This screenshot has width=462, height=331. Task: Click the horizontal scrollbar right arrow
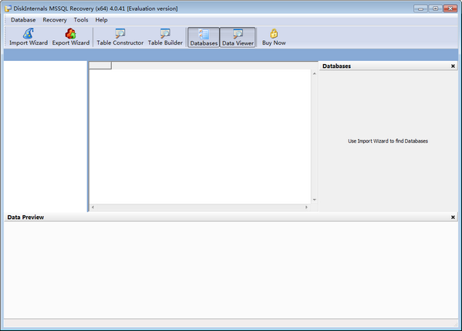pos(306,208)
